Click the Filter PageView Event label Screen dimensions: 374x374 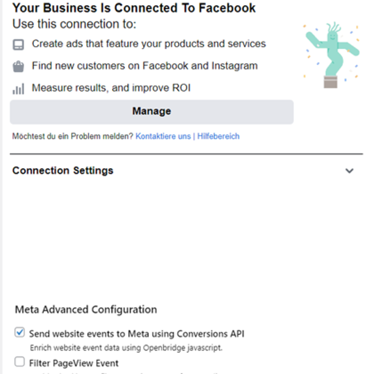pos(74,363)
